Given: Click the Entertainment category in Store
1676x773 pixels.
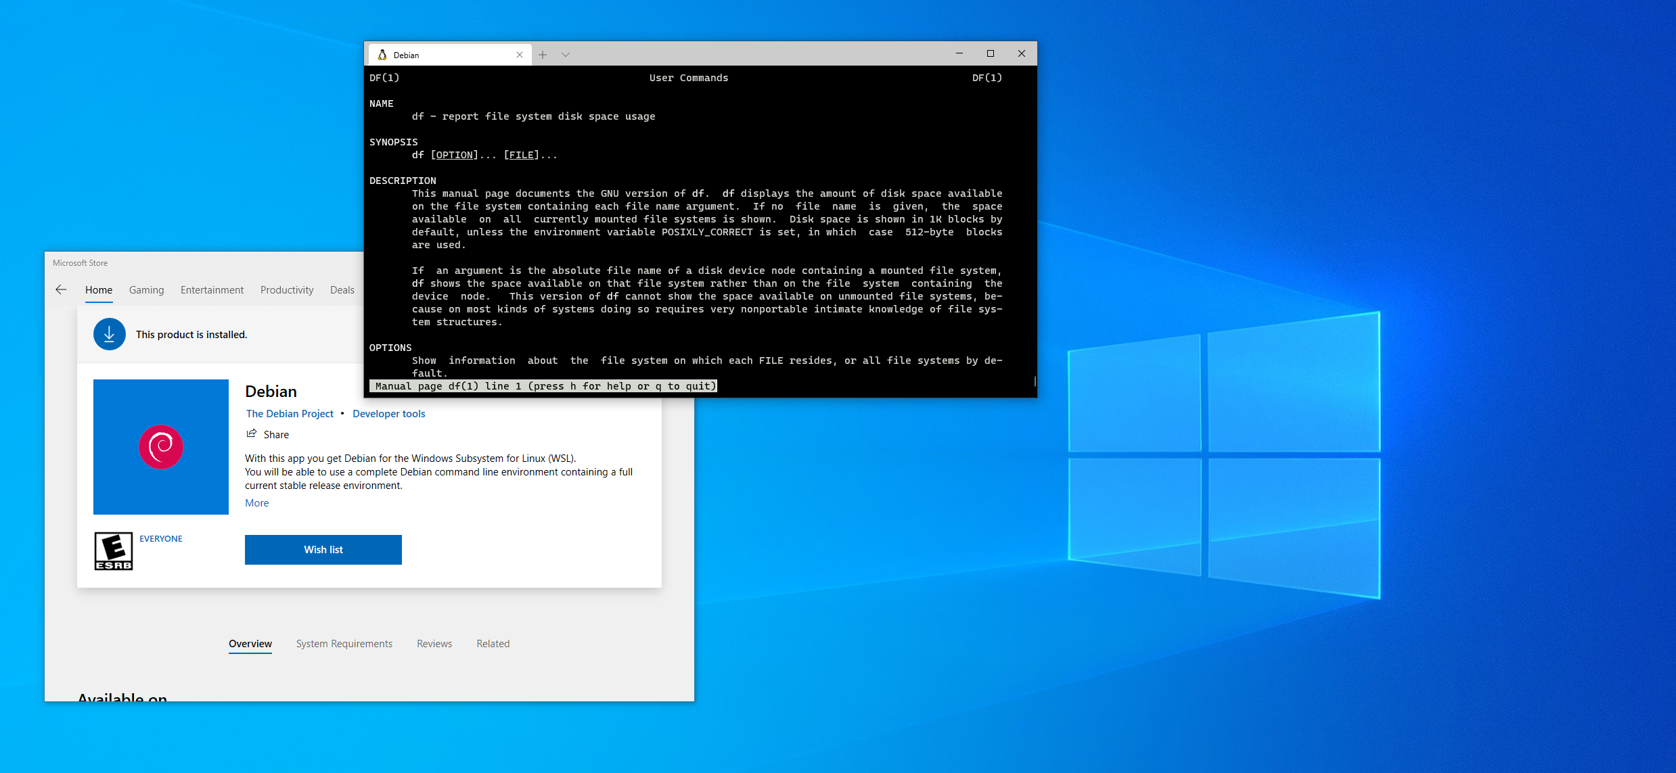Looking at the screenshot, I should coord(210,288).
